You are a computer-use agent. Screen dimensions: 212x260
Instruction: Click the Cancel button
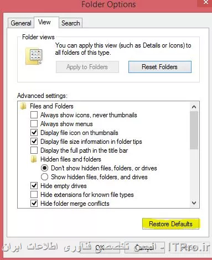pyautogui.click(x=144, y=247)
